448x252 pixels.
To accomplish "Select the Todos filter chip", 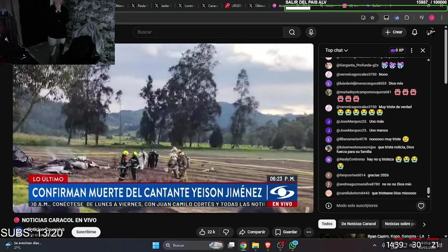I will 327,224.
